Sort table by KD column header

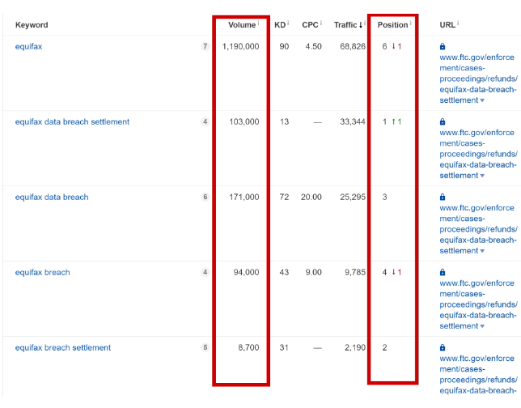pyautogui.click(x=280, y=25)
